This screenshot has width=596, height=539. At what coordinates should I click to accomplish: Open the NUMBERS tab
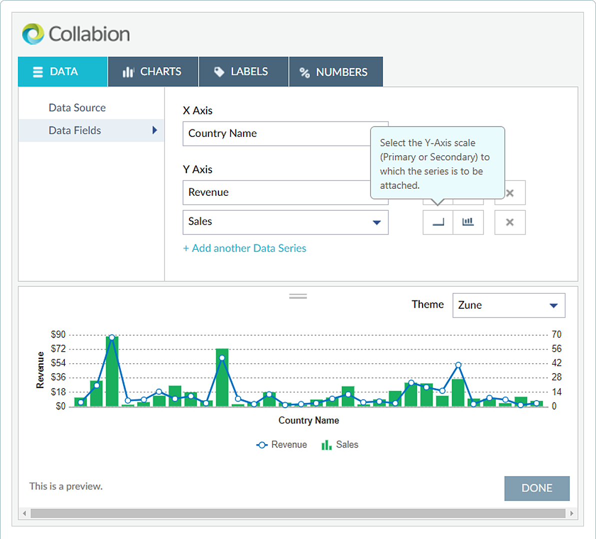click(x=336, y=71)
